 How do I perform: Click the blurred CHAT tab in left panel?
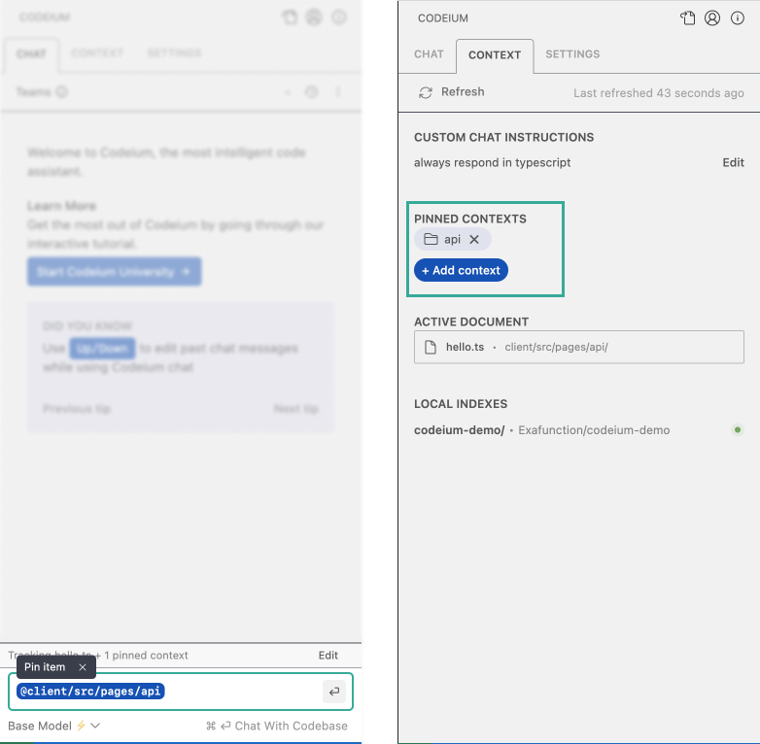pyautogui.click(x=31, y=53)
